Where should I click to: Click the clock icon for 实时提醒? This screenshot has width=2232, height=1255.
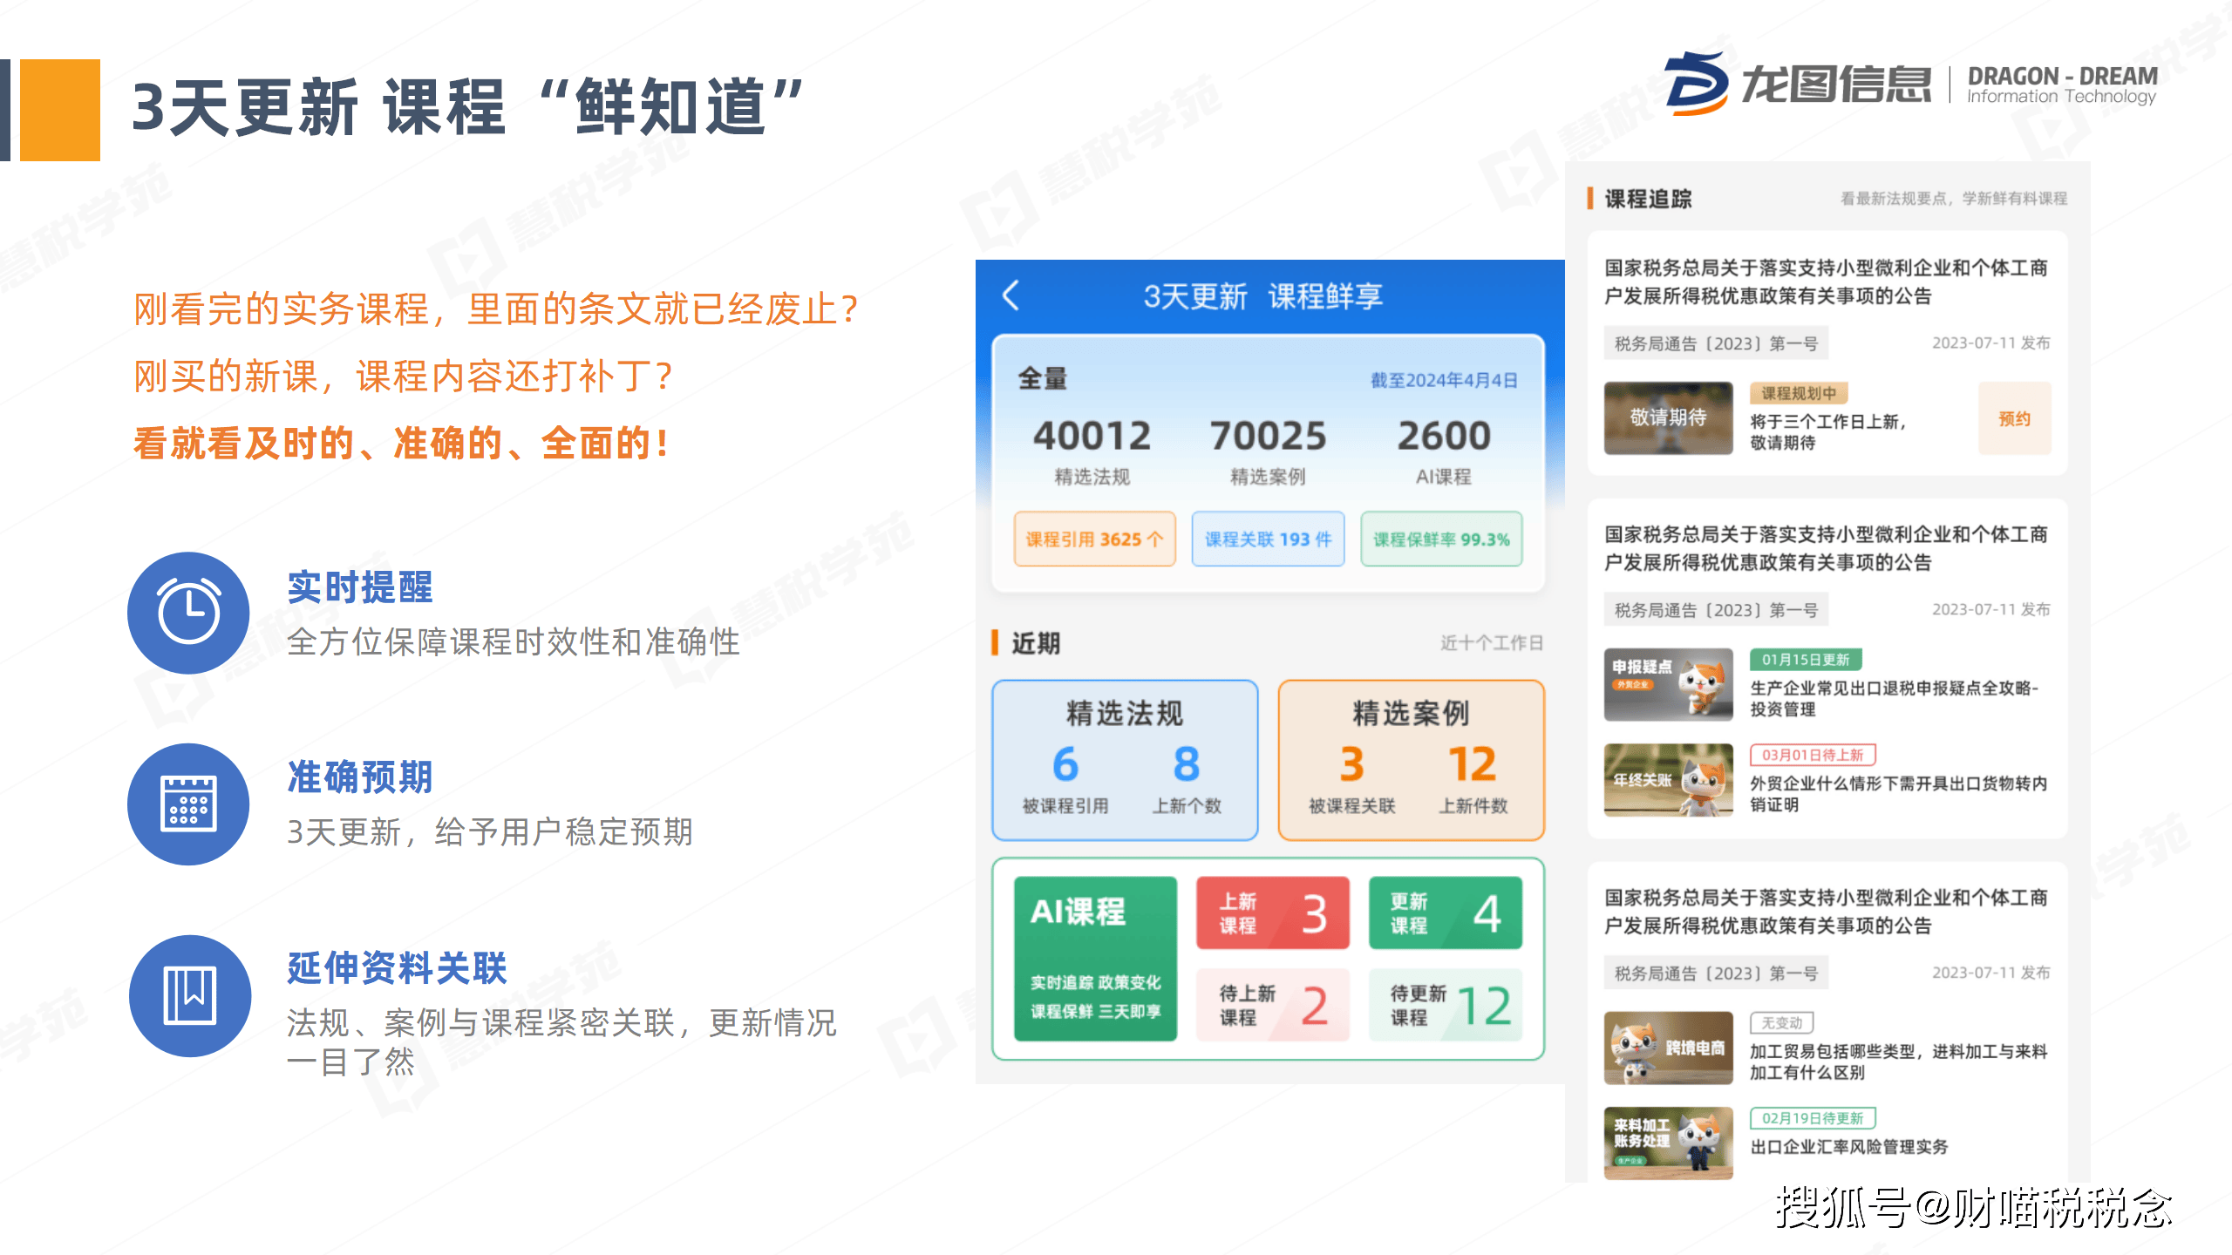click(x=189, y=613)
